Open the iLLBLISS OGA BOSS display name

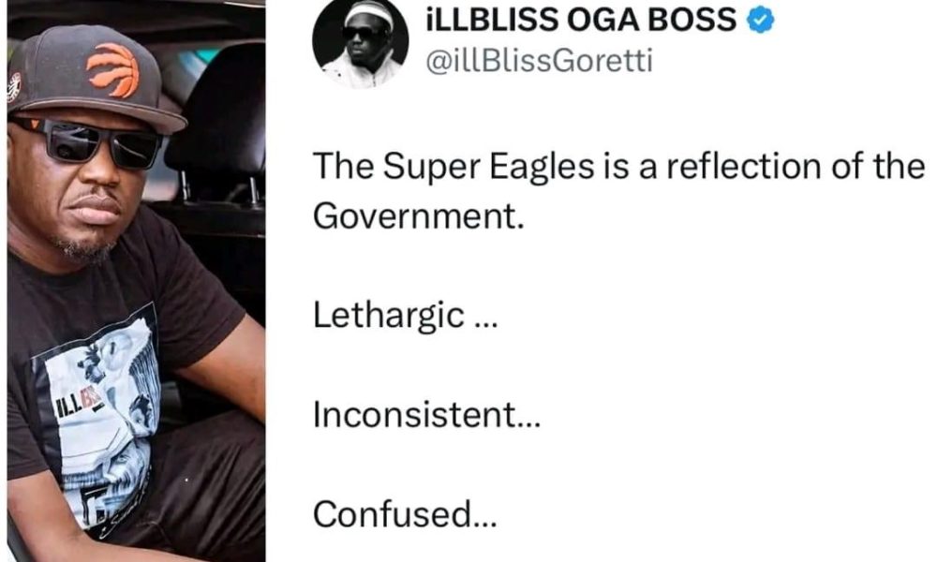(582, 21)
